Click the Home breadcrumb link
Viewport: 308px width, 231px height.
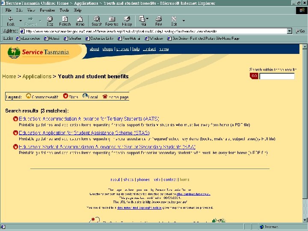point(9,77)
